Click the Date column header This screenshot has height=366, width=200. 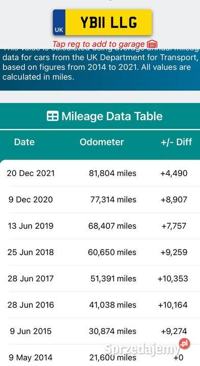[24, 142]
